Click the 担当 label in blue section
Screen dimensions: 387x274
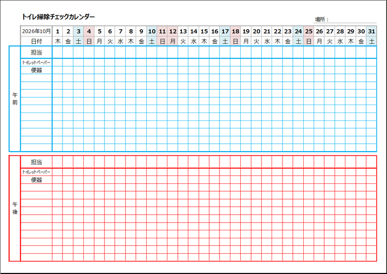(x=36, y=52)
